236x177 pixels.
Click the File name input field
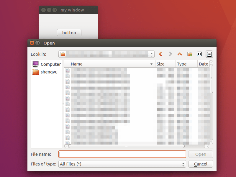pyautogui.click(x=122, y=154)
